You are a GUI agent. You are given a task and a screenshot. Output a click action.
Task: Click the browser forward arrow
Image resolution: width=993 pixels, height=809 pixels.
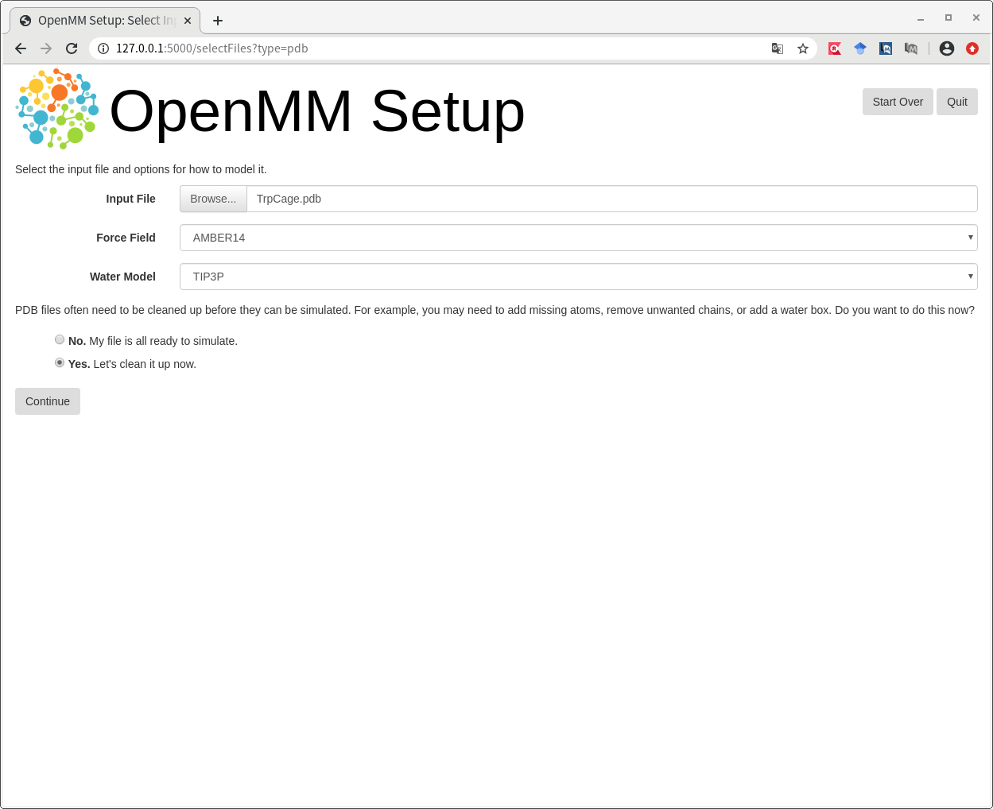(x=46, y=48)
